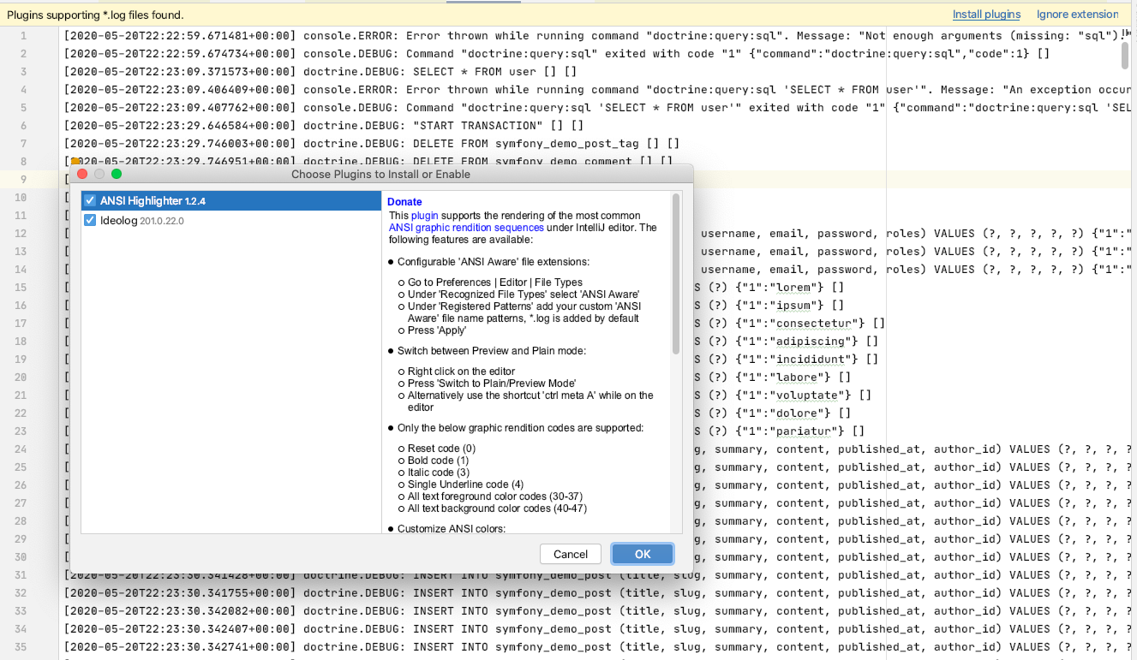Screen dimensions: 1137x660
Task: Click the Ignore extension link
Action: pyautogui.click(x=1077, y=15)
